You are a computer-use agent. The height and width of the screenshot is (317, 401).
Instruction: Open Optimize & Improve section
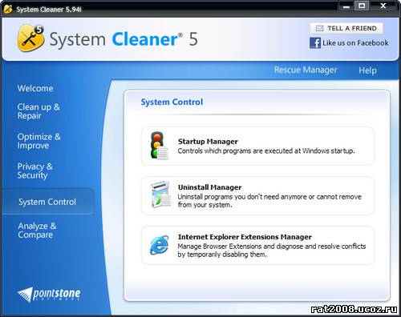coord(39,141)
